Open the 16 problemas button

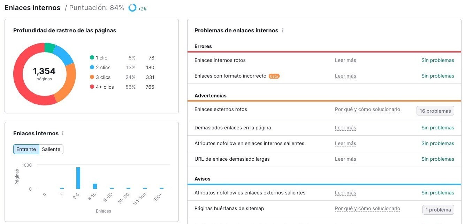pos(435,111)
